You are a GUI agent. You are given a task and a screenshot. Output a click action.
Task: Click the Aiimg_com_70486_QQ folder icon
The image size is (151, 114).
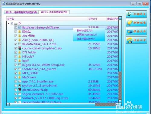pyautogui.click(x=20, y=40)
